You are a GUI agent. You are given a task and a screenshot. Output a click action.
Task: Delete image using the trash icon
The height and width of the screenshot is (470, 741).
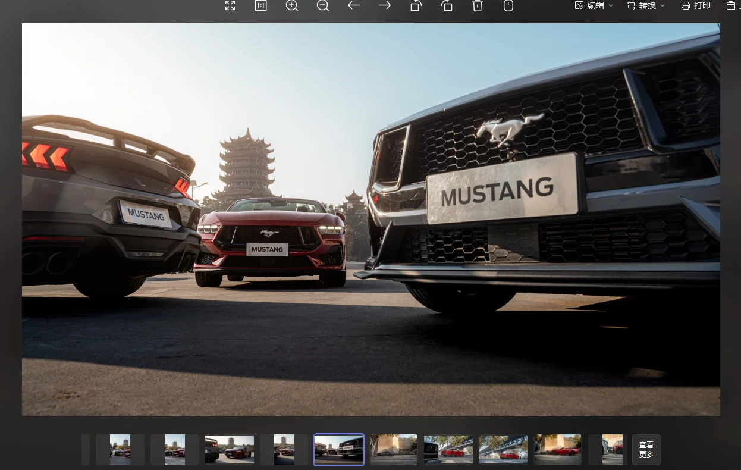(478, 6)
